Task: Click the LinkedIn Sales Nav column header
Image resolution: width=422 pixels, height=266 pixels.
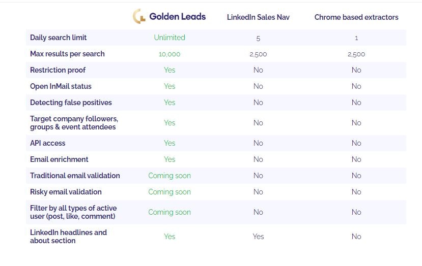Action: coord(258,17)
